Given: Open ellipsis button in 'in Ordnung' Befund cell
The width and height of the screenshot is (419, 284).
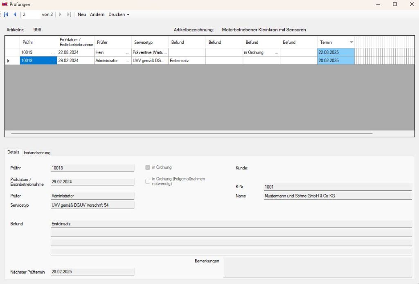Looking at the screenshot, I should (x=276, y=53).
